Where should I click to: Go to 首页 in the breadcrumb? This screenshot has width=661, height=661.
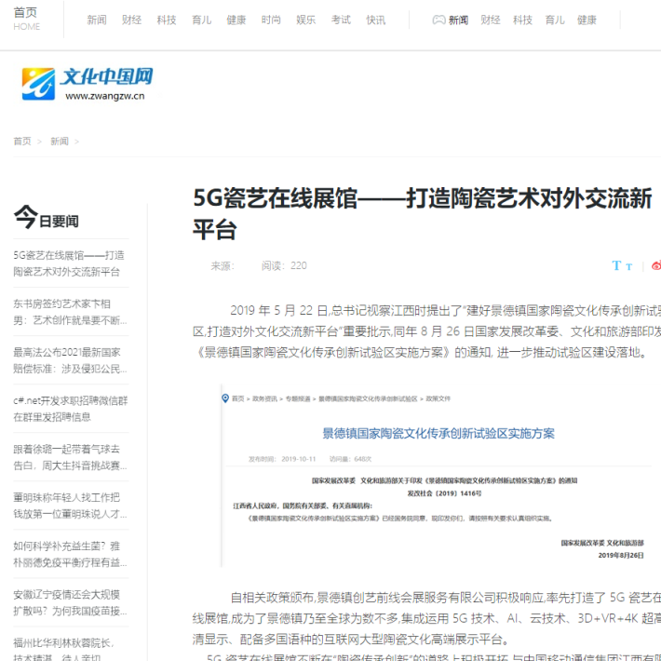pyautogui.click(x=22, y=142)
